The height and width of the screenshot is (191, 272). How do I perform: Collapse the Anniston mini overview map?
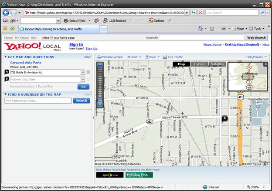[x=265, y=64]
